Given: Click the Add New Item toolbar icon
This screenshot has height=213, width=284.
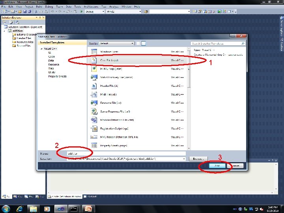Looking at the screenshot, I should [x=13, y=11].
